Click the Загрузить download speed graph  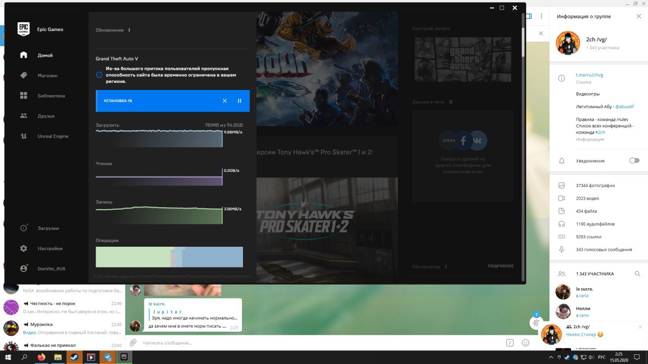159,139
